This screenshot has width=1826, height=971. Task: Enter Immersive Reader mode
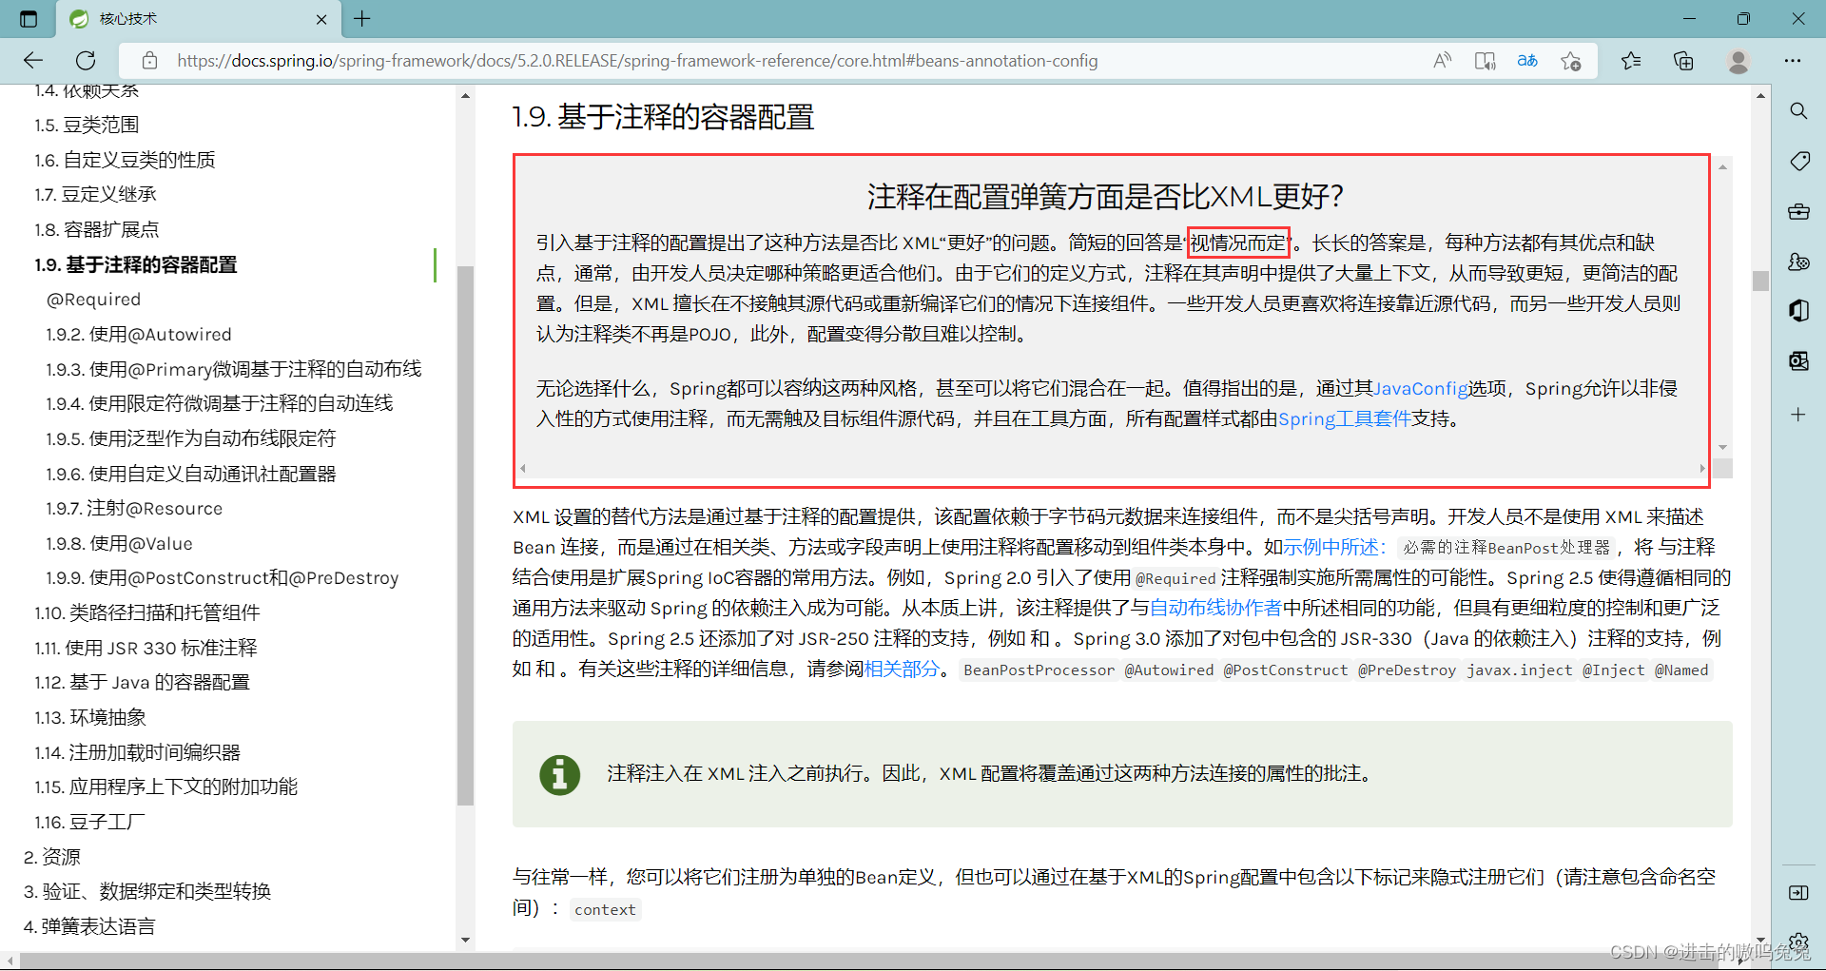(x=1485, y=61)
